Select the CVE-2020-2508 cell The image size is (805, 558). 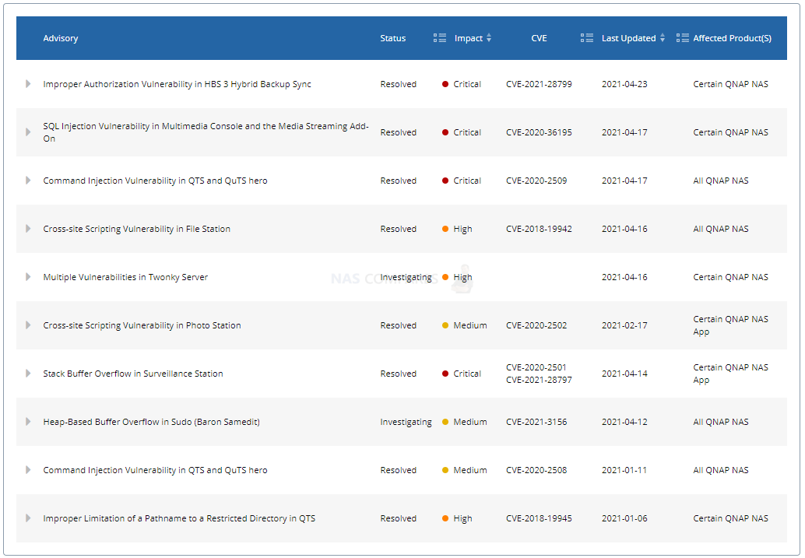(x=536, y=470)
